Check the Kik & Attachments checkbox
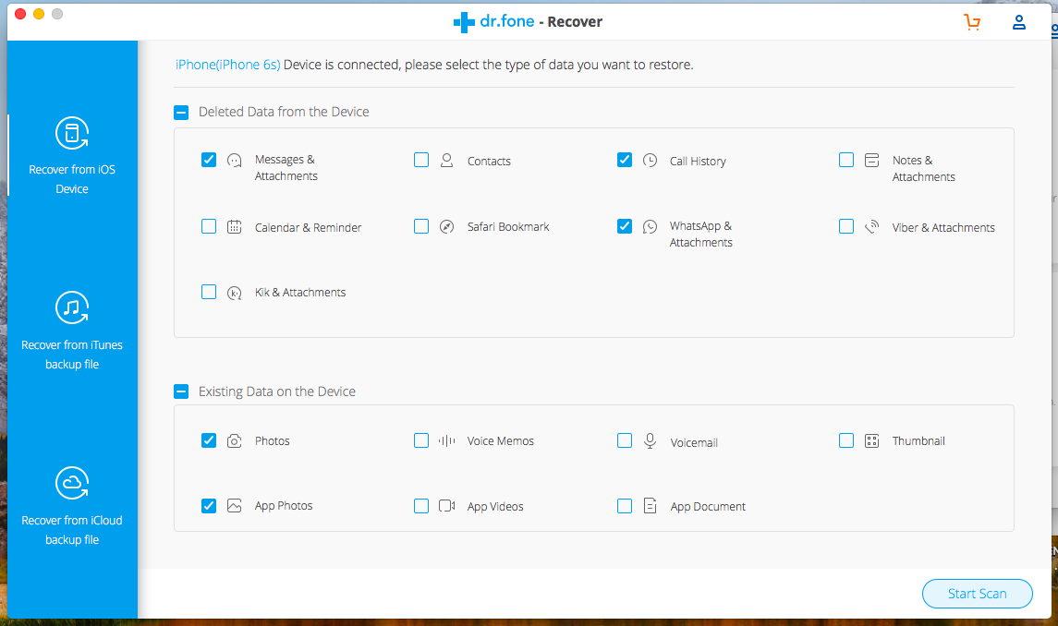This screenshot has height=626, width=1058. (x=209, y=292)
